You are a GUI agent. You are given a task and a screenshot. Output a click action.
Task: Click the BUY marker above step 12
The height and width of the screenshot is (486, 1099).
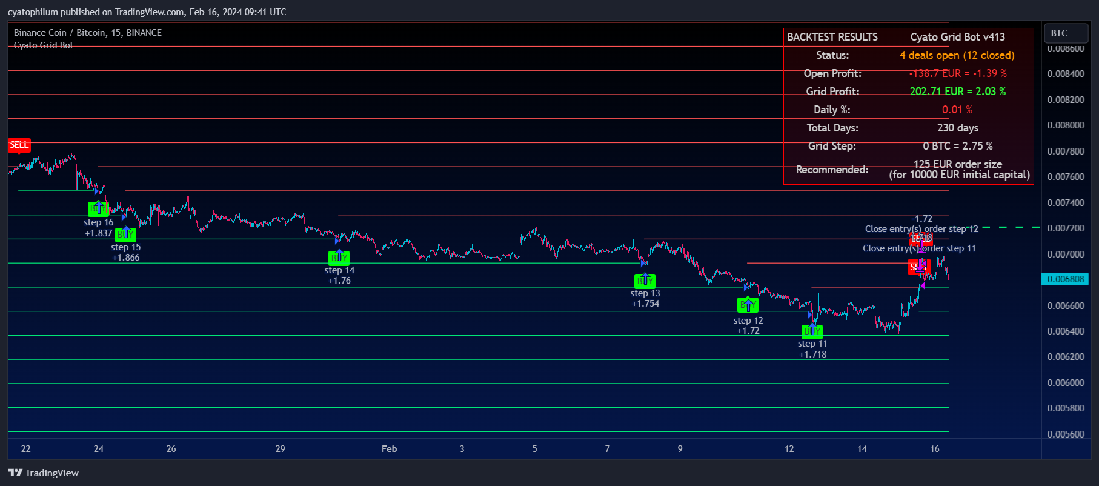(x=748, y=305)
